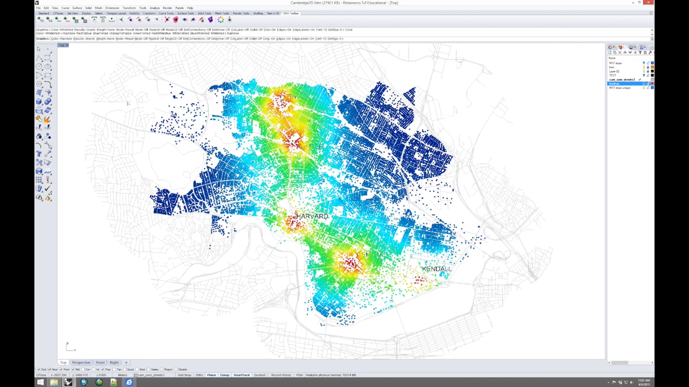Select the Ellipse tool in left sidebar

coord(48,67)
